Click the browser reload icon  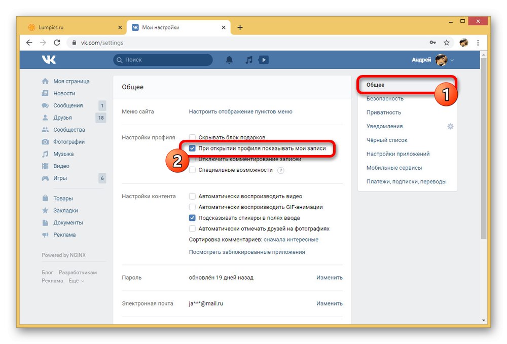pyautogui.click(x=57, y=43)
